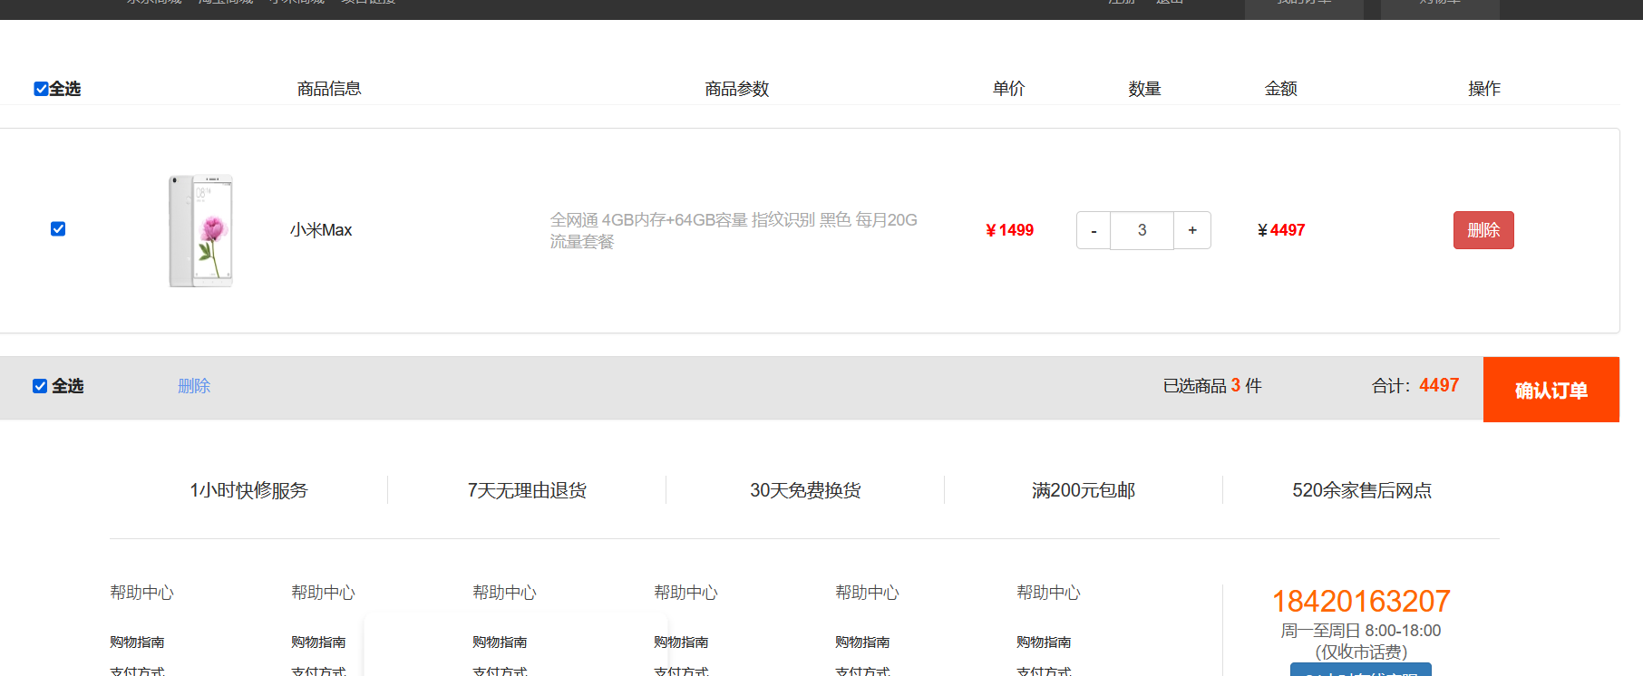Click the orange 确认订单 button
This screenshot has height=676, width=1643.
tap(1551, 390)
